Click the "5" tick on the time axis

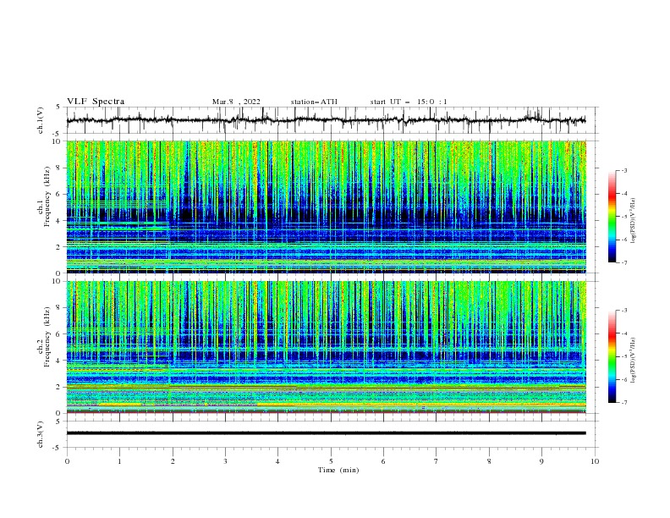(331, 461)
